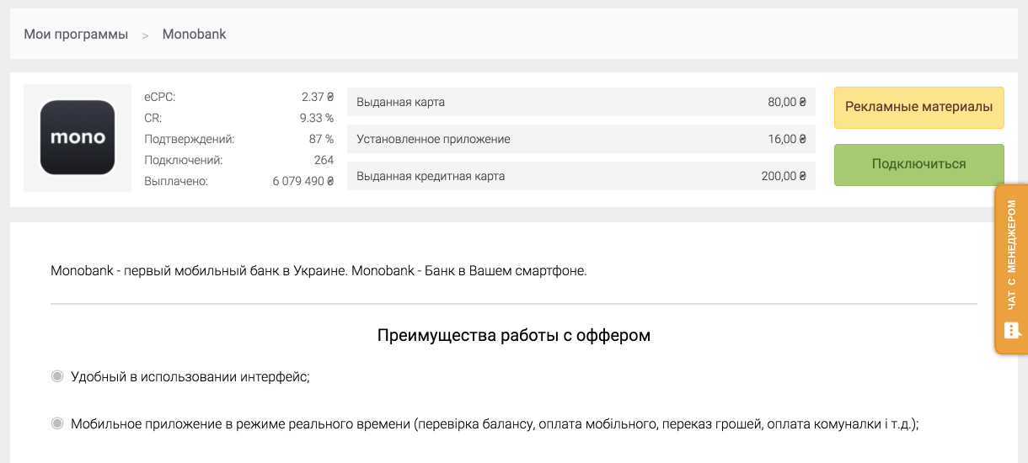This screenshot has width=1028, height=463.
Task: Click the eCPC statistic value
Action: [x=318, y=97]
